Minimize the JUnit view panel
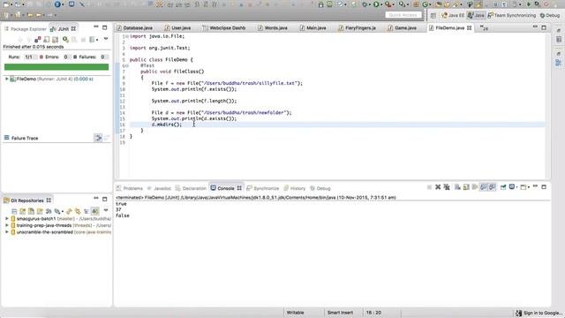Viewport: 565px width, 318px height. [x=96, y=27]
